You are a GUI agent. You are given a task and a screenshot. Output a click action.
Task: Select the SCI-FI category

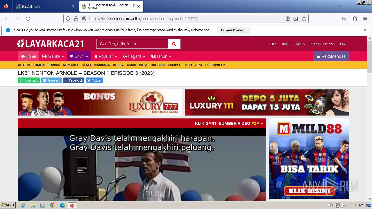coord(86,65)
